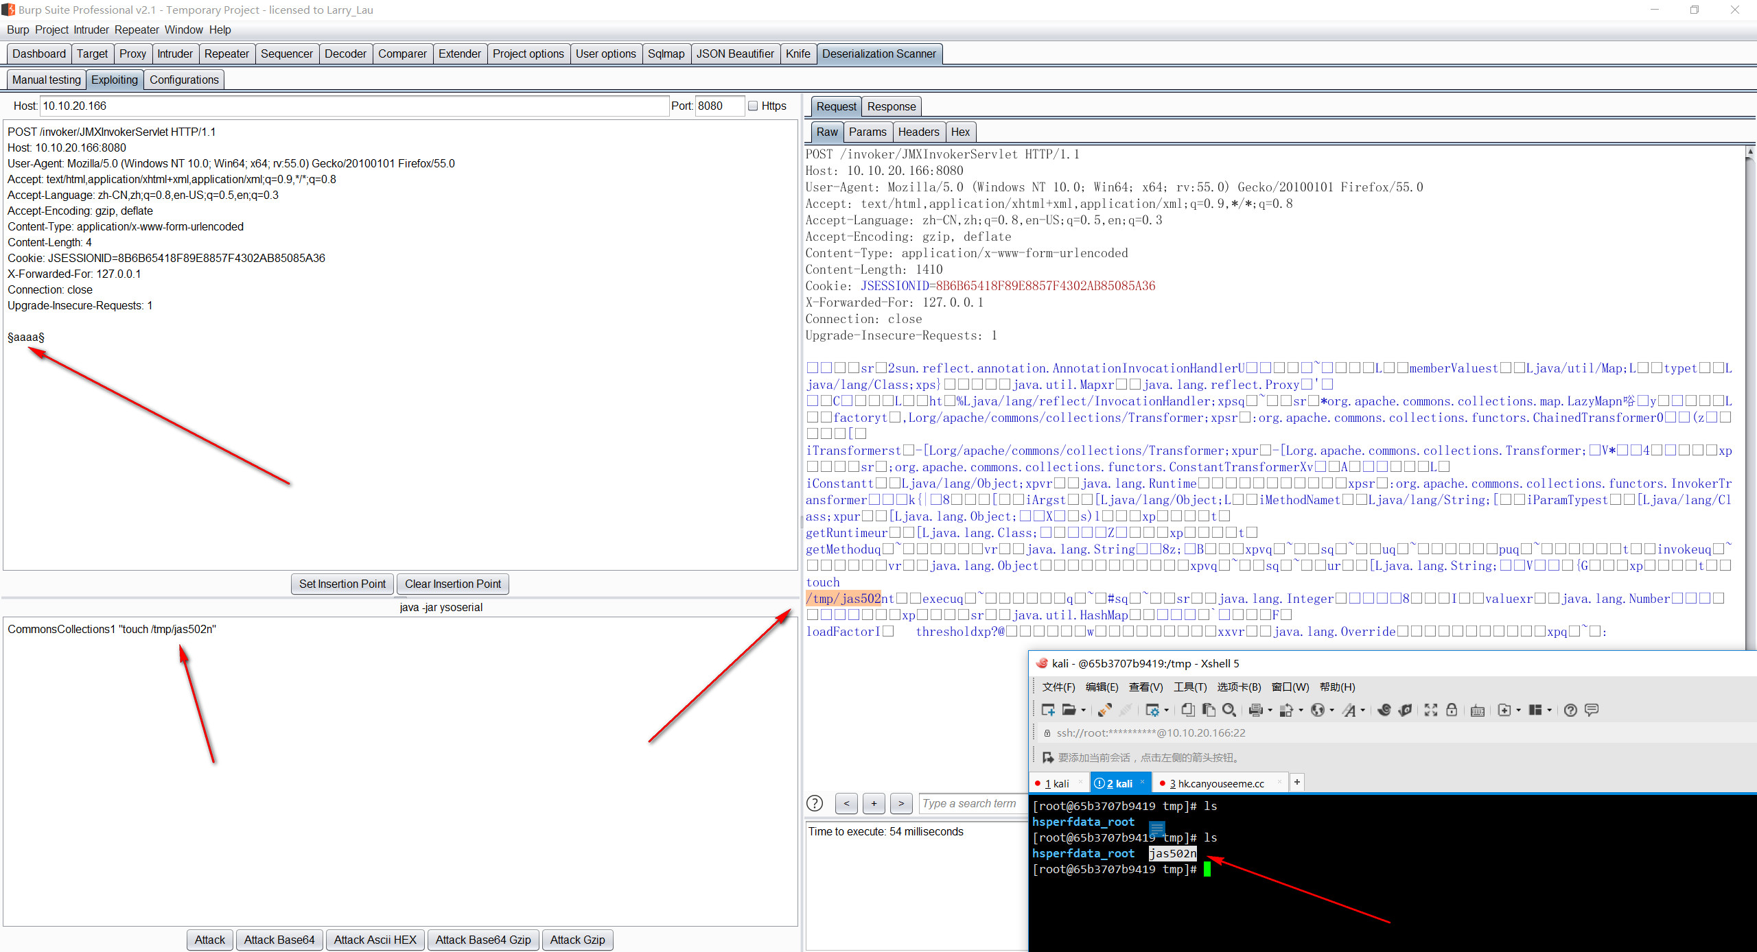Open the Xshell folder (open session) icon
Screen dimensions: 1757x952
pos(1069,710)
